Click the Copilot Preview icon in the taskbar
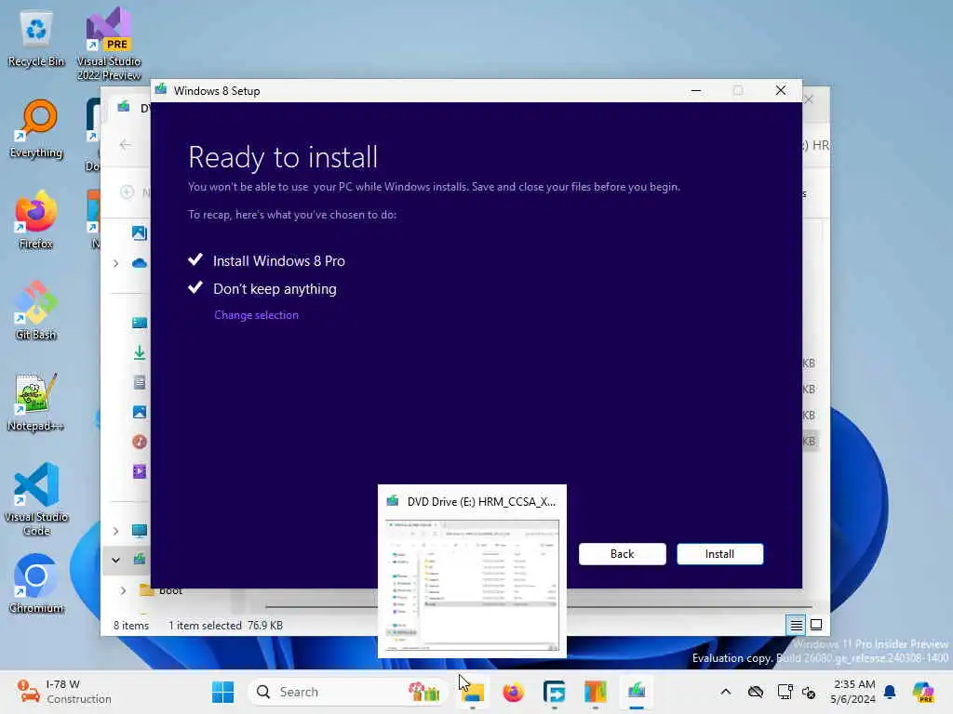The width and height of the screenshot is (953, 714). pyautogui.click(x=923, y=692)
